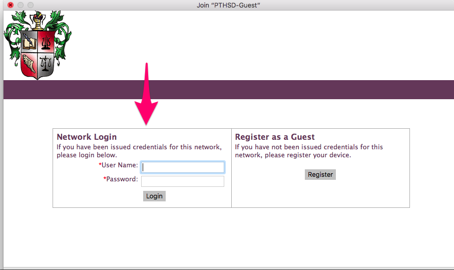This screenshot has height=270, width=454.
Task: Click the window title Join "PTHSD-Guest"
Action: [x=229, y=5]
